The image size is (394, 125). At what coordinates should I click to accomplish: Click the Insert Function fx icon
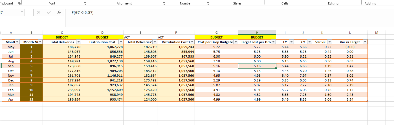tap(59, 13)
